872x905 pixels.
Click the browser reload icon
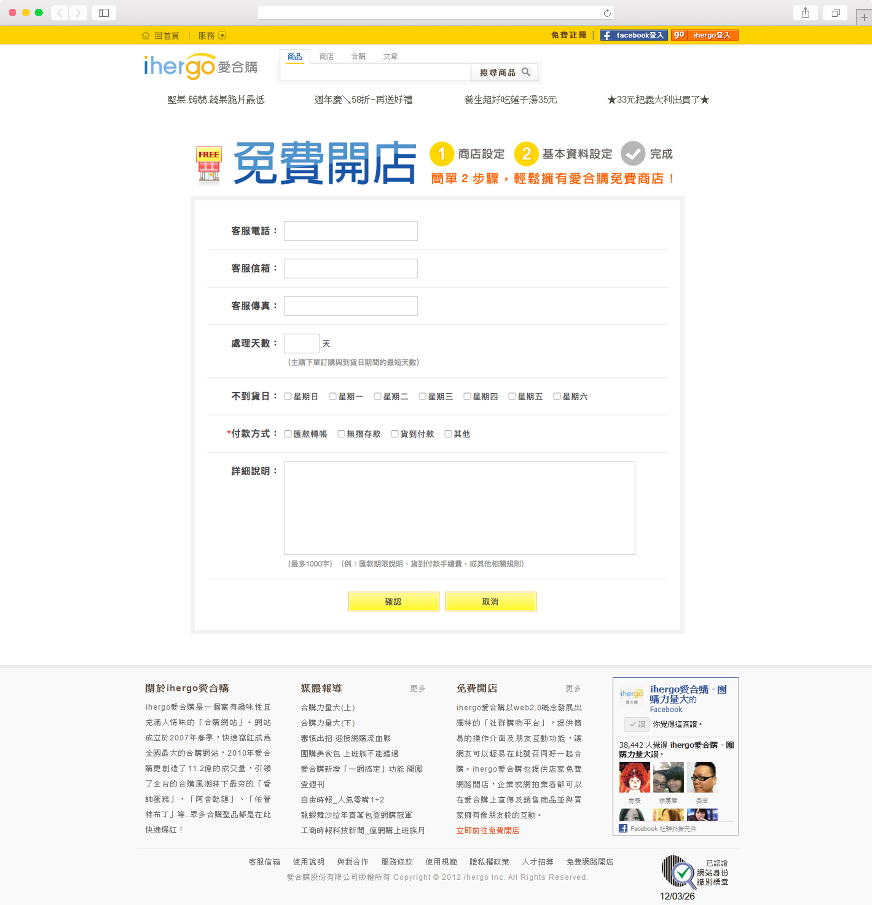click(x=607, y=13)
